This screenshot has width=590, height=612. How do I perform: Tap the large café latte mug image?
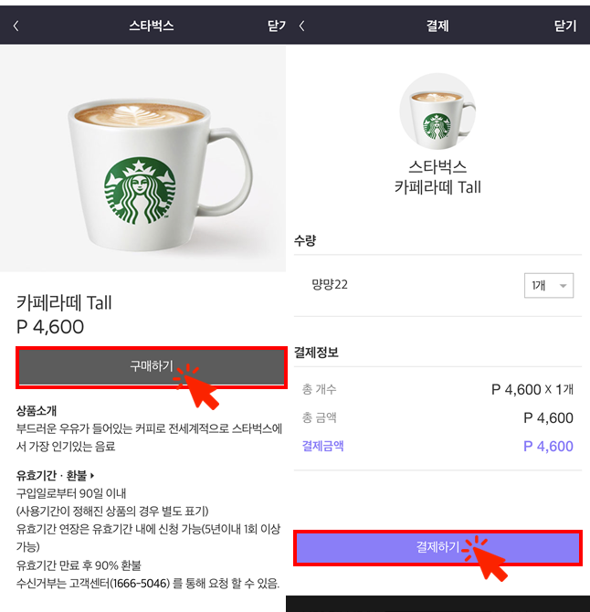142,158
